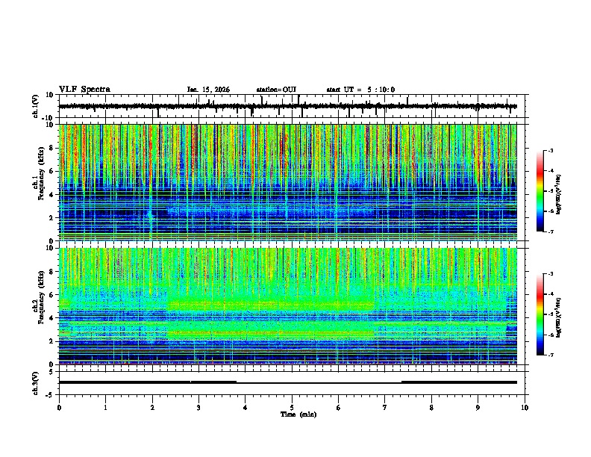Click the "-7" label on ch.1 colorbar

(x=551, y=231)
